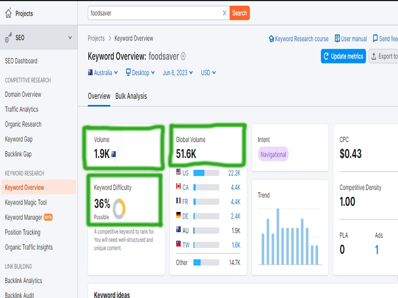Image resolution: width=398 pixels, height=298 pixels.
Task: Click the France flag in Global Volume list
Action: point(178,201)
